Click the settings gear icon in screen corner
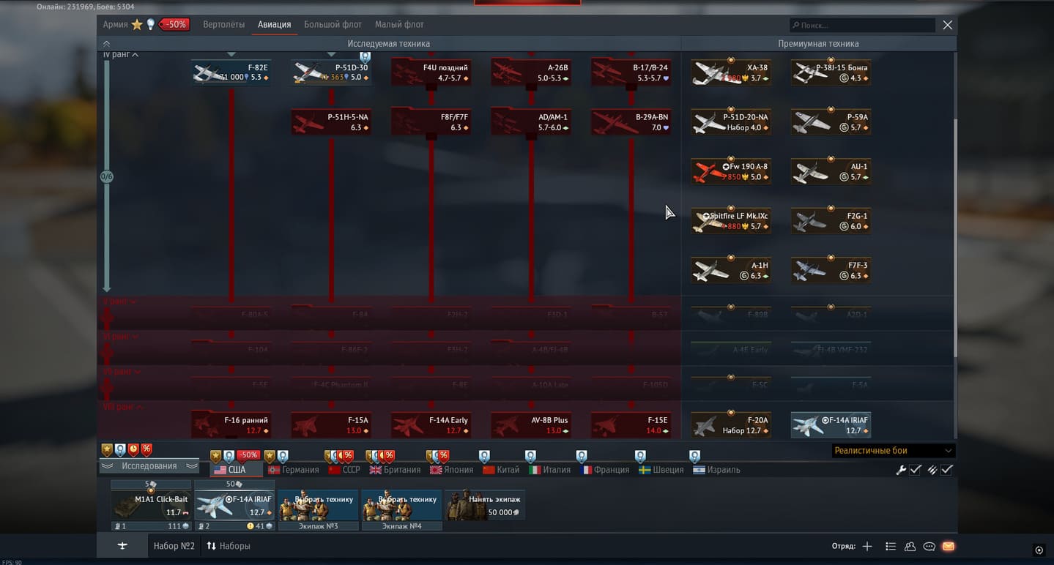 click(x=1039, y=550)
